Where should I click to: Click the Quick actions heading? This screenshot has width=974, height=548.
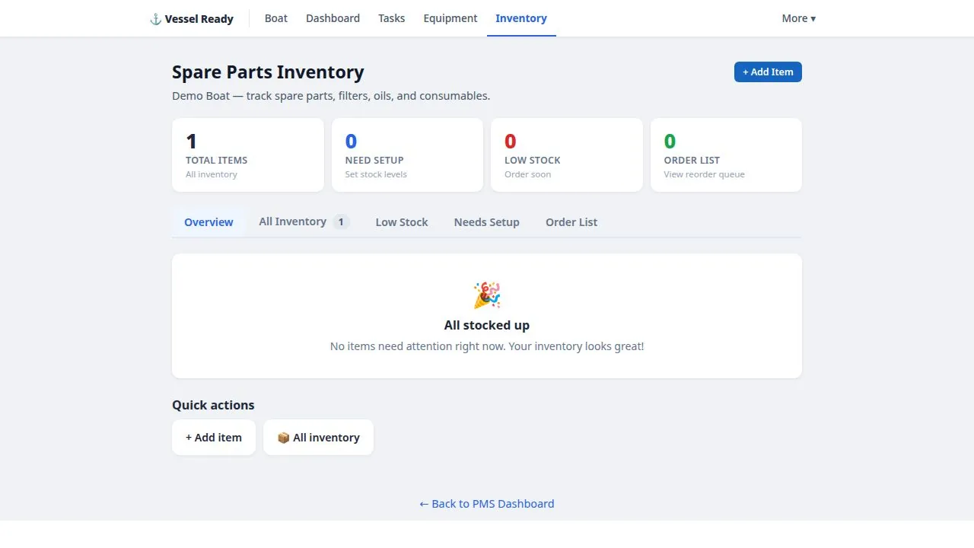click(x=213, y=405)
